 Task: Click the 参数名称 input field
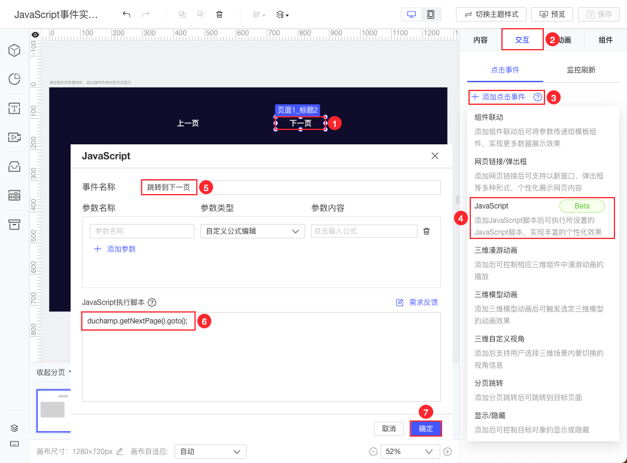click(x=142, y=231)
